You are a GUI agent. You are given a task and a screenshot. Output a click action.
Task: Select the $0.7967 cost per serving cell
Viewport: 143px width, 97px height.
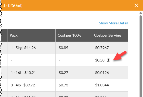point(110,48)
